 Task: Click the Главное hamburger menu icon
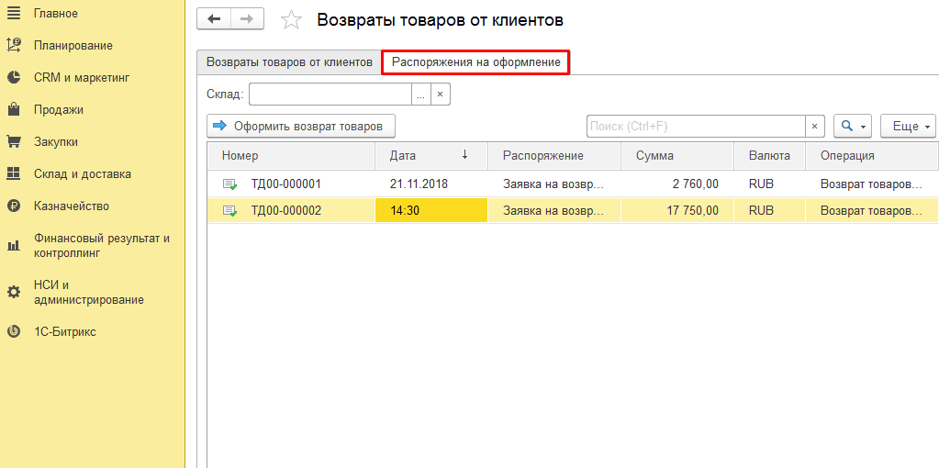(14, 14)
